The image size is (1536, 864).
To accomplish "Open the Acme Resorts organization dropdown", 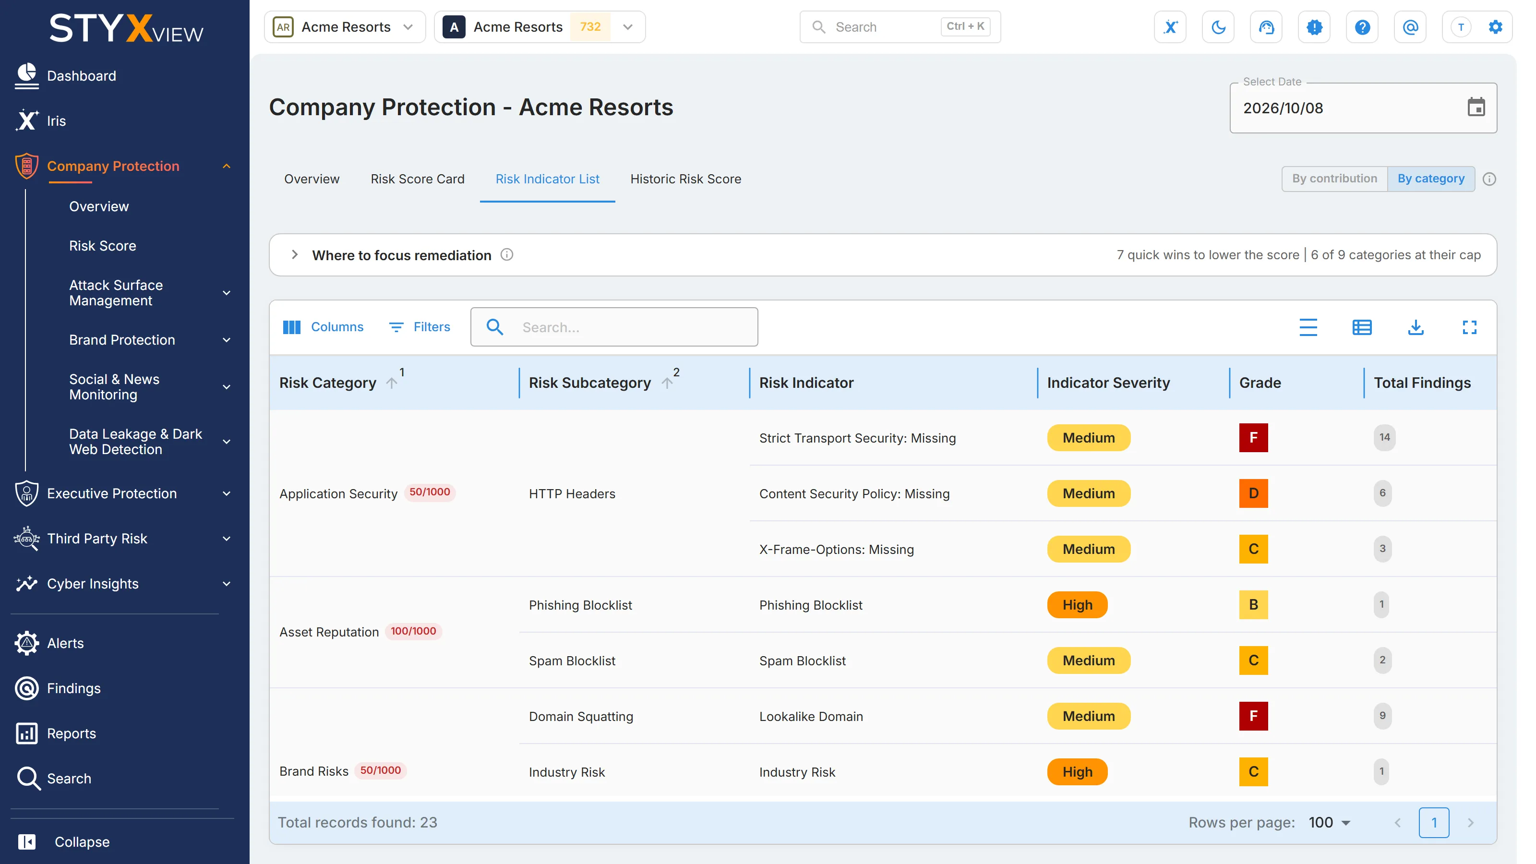I will [345, 27].
